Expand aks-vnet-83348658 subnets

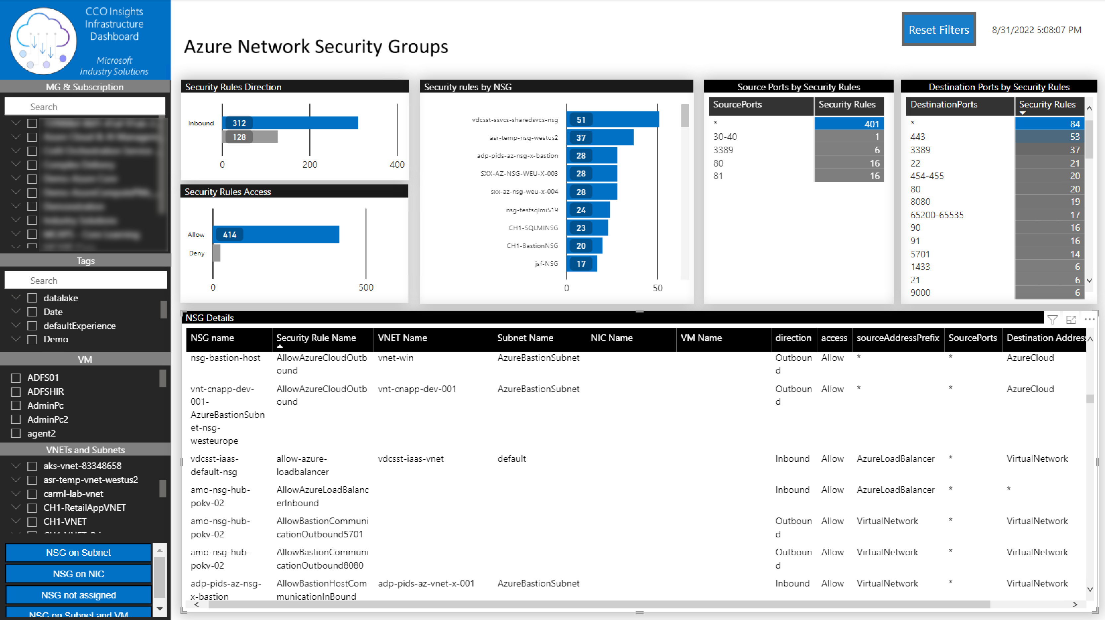pos(16,465)
